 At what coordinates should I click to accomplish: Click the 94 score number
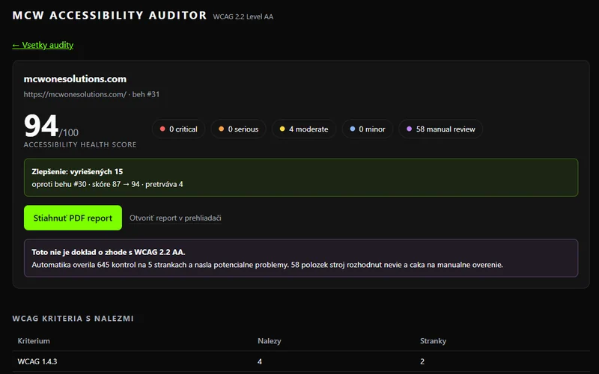pos(41,126)
